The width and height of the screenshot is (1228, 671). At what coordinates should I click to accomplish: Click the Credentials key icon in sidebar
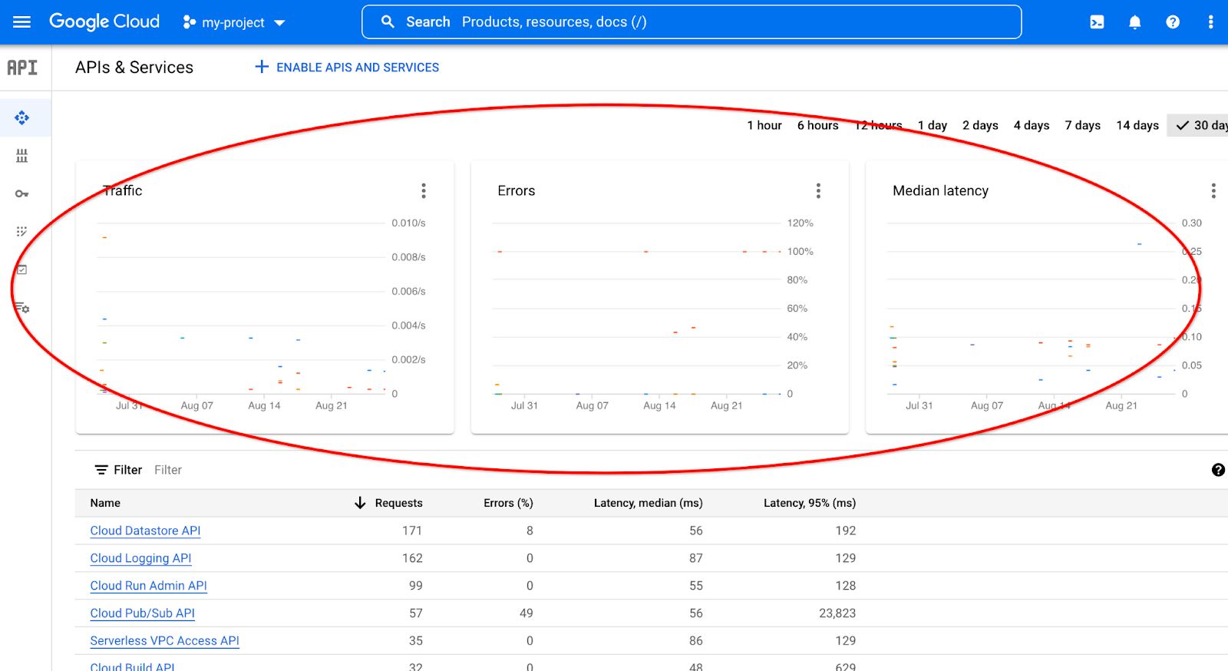coord(21,193)
